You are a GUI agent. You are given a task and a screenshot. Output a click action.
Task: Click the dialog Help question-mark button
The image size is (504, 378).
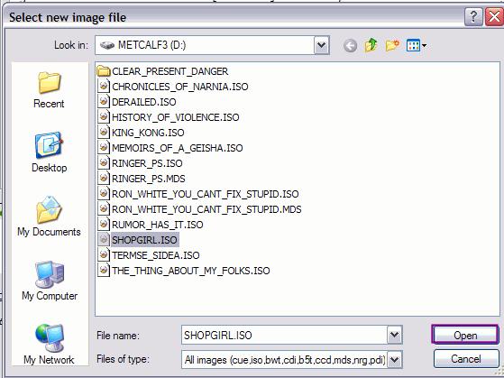pyautogui.click(x=473, y=17)
